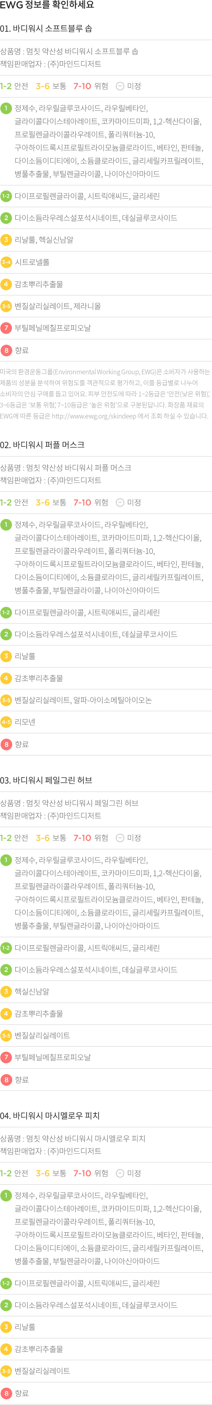Click the red 8 향료 badge in 마시멜로우 피치 section

pos(6,1392)
